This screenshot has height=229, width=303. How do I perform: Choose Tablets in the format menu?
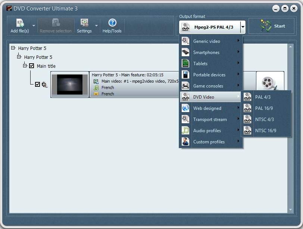[x=210, y=63]
